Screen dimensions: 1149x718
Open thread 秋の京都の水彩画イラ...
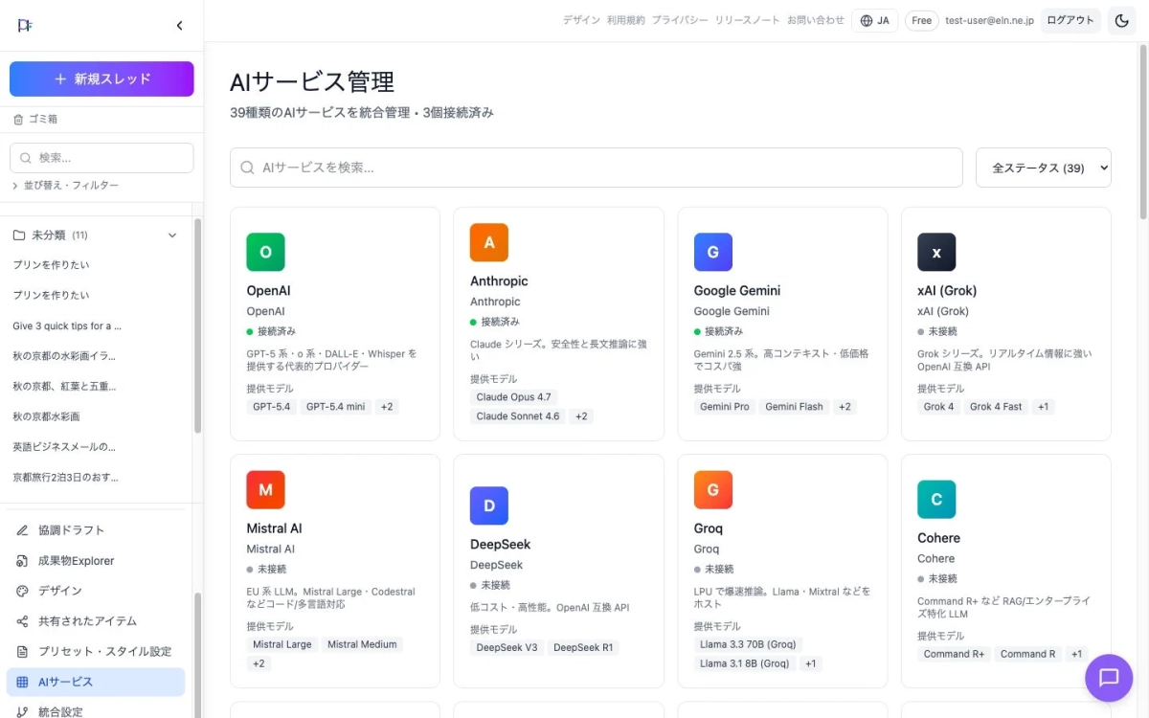click(64, 356)
